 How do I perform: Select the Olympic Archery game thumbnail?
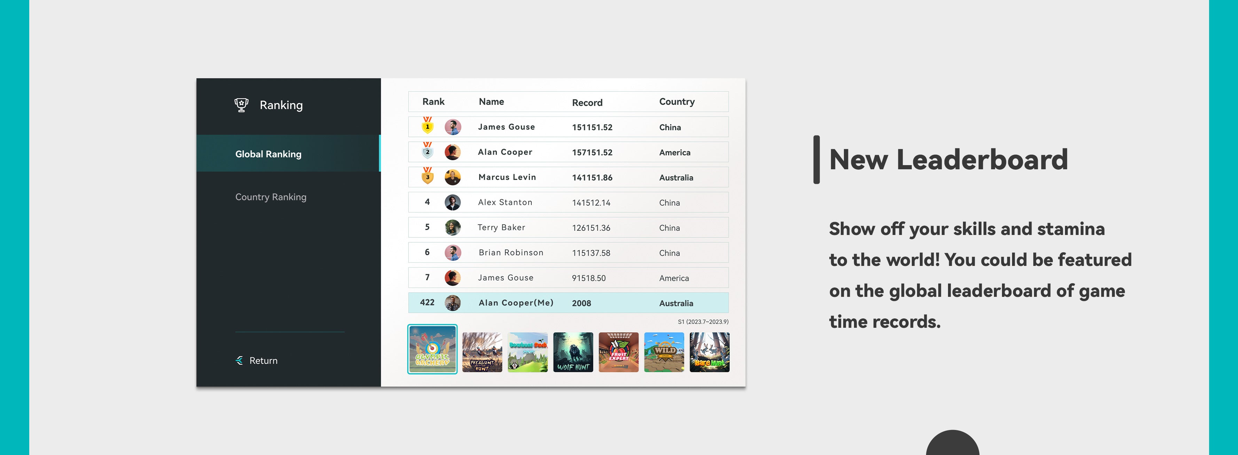[432, 349]
